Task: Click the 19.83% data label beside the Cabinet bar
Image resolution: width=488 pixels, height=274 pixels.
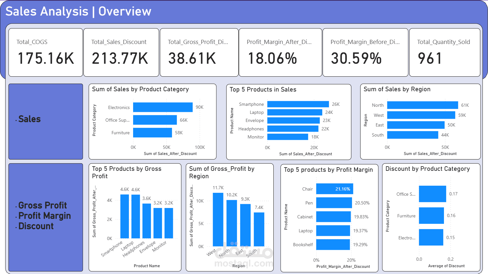Action: (361, 217)
